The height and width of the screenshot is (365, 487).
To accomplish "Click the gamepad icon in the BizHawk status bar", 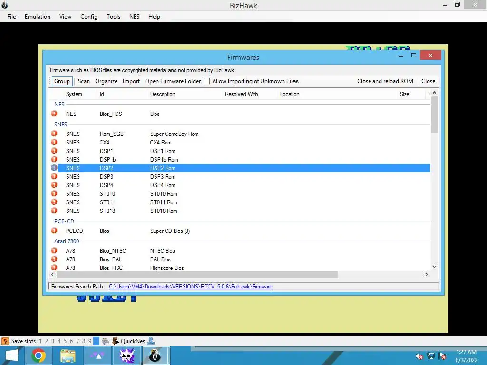I will tap(106, 341).
